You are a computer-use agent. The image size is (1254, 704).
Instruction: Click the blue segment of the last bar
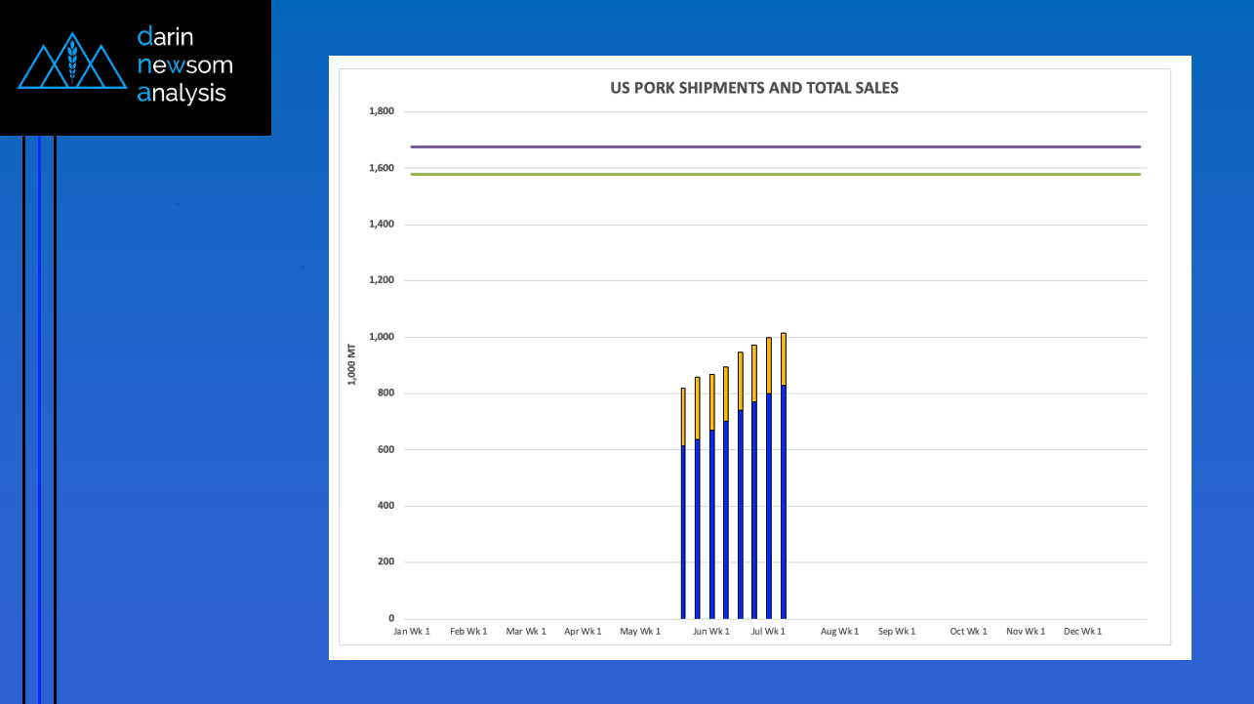(x=784, y=502)
